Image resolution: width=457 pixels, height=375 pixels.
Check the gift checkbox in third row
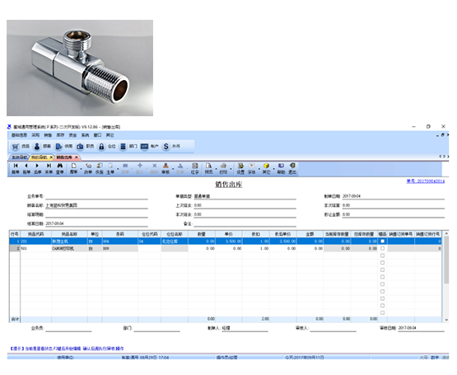(x=382, y=255)
